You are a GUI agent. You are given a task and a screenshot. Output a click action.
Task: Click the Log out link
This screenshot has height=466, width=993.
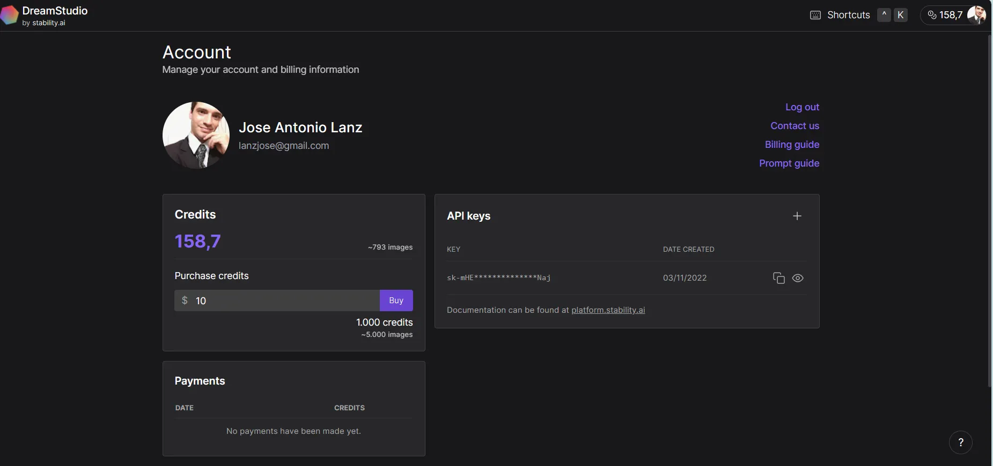click(802, 107)
